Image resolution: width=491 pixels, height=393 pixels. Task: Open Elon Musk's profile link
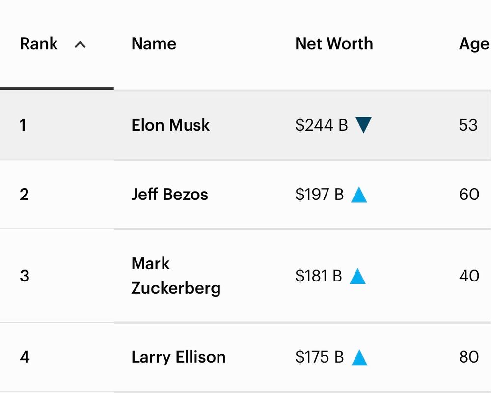coord(170,125)
